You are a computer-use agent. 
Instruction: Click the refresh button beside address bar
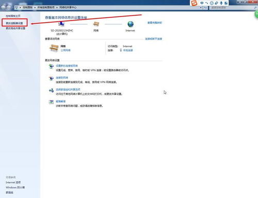tap(205, 8)
